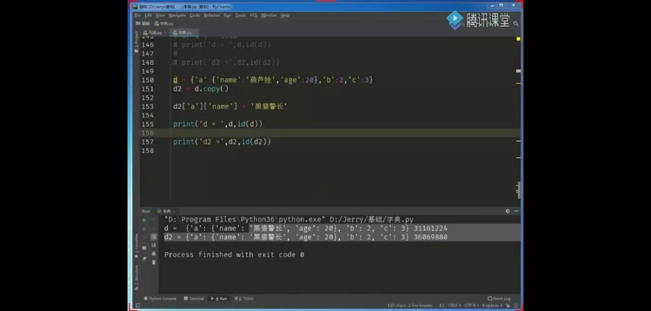The height and width of the screenshot is (311, 651).
Task: Clear output with the trash icon
Action: (154, 262)
